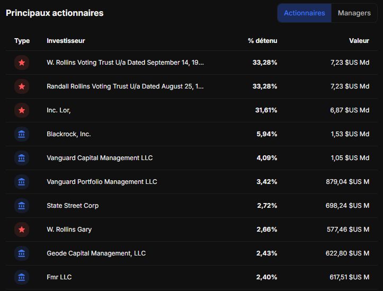Click the 2,66% held value

point(267,230)
